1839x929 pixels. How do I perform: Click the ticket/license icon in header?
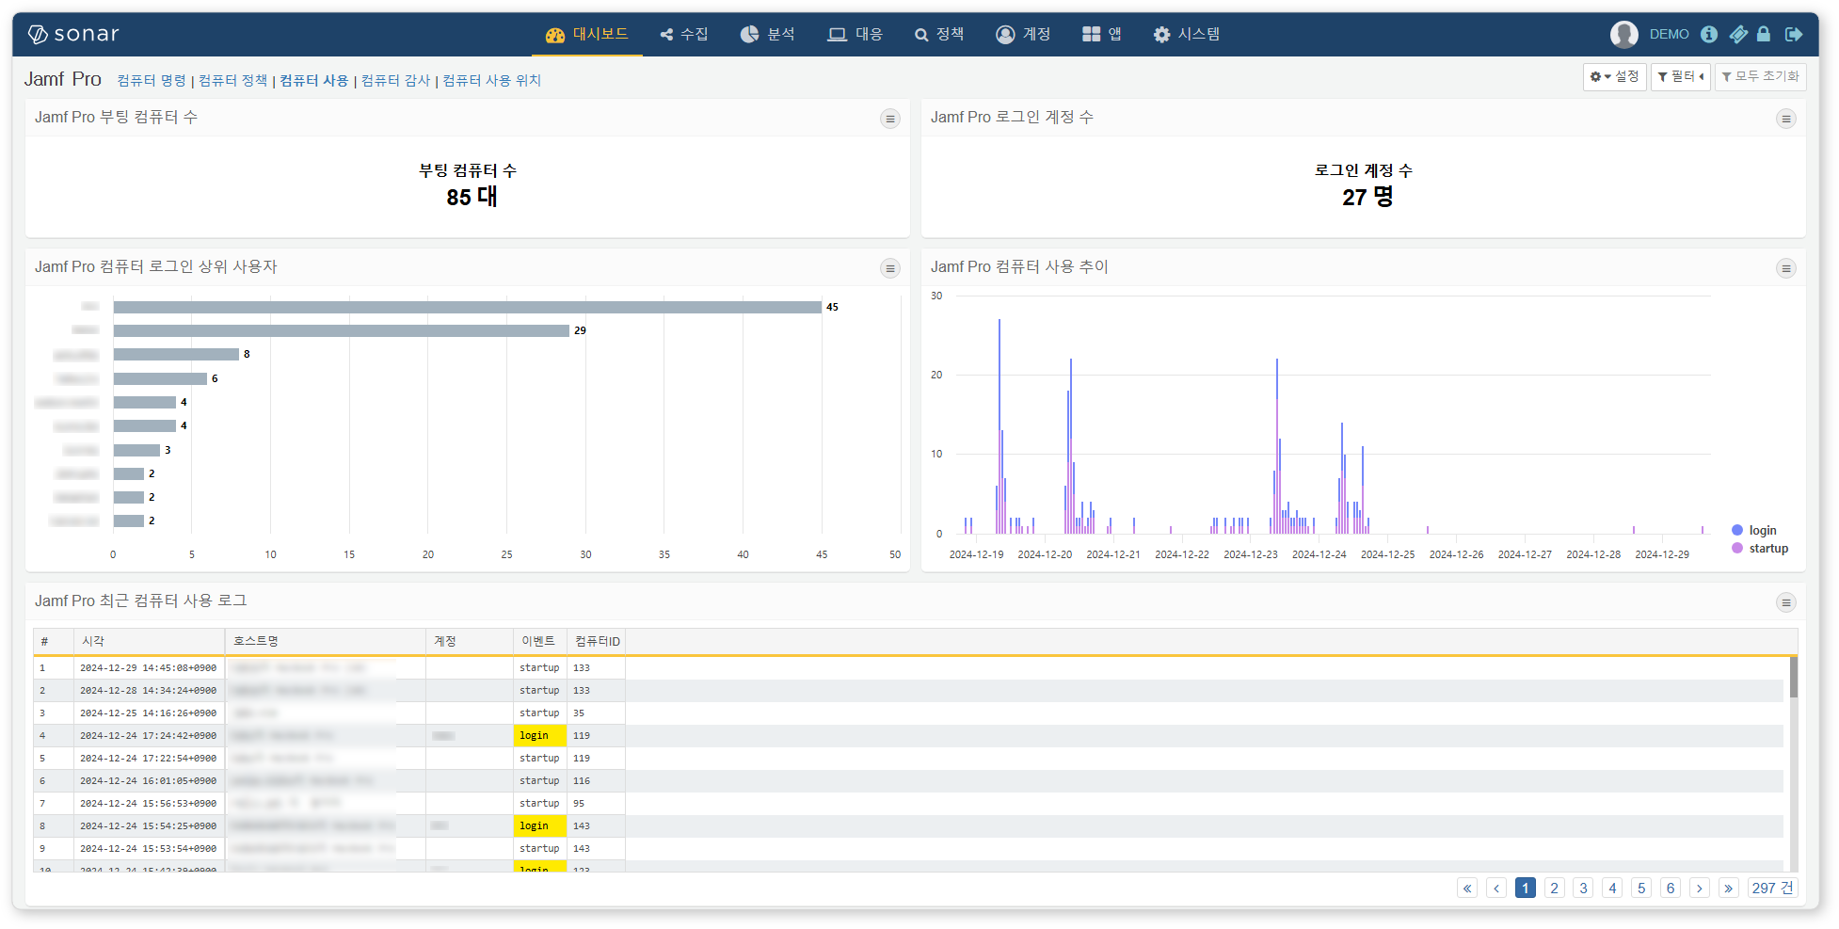[x=1738, y=34]
